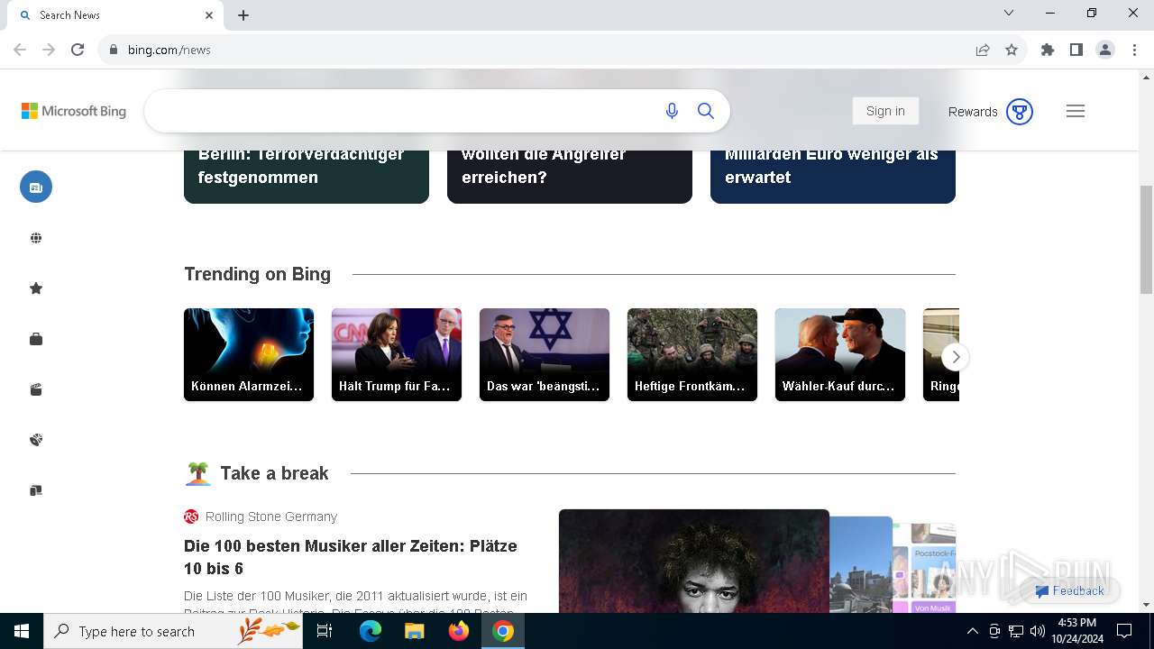Click the page vertical scrollbar

pos(1147,239)
